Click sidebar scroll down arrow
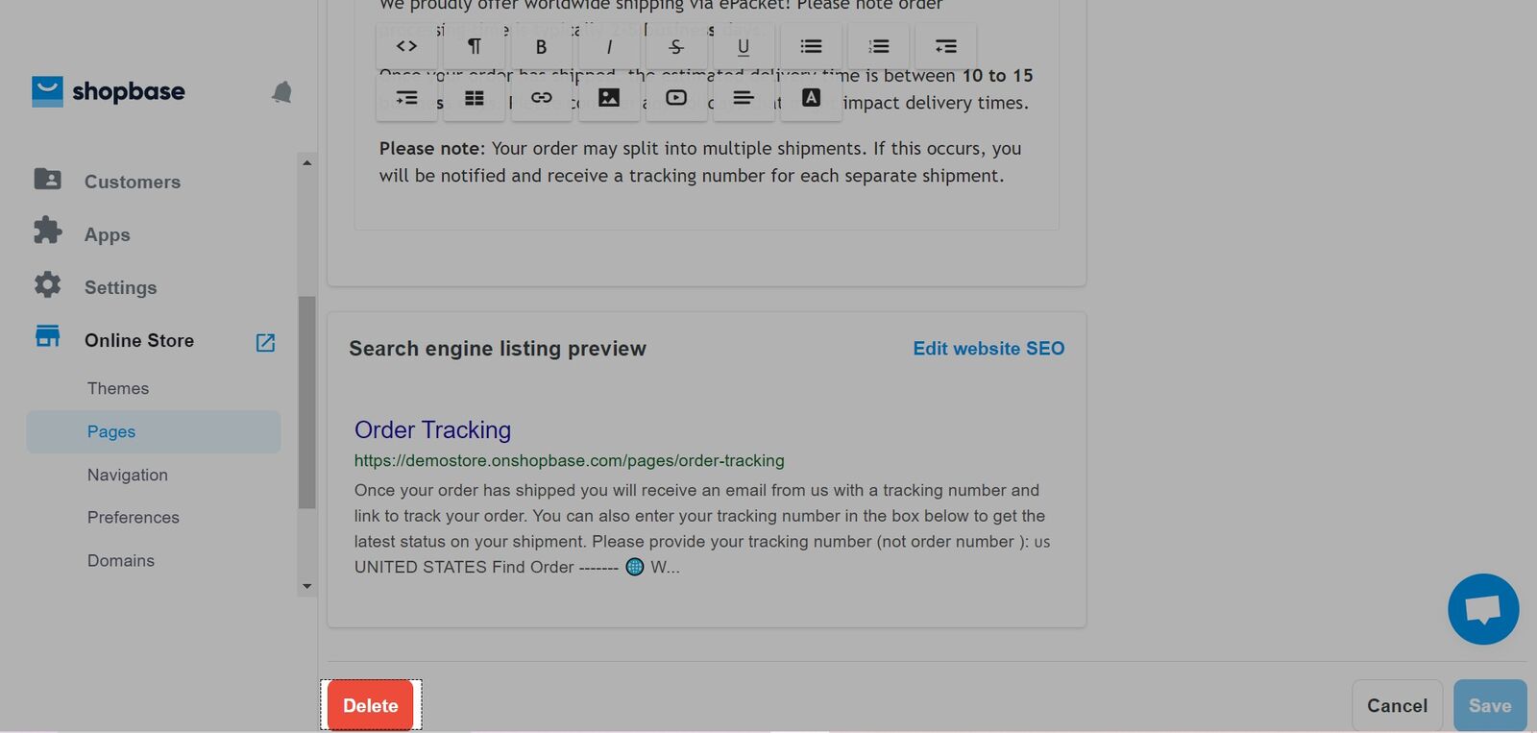 pos(306,586)
